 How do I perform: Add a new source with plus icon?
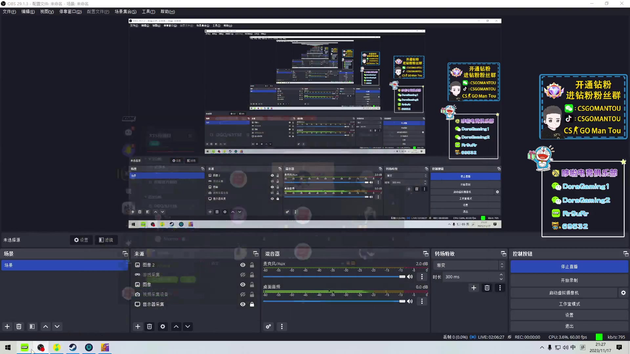[x=138, y=326]
